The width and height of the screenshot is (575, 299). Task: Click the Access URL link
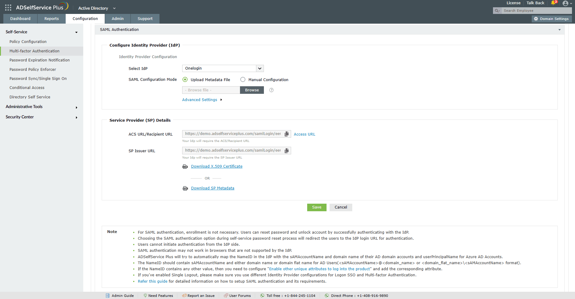coord(304,134)
